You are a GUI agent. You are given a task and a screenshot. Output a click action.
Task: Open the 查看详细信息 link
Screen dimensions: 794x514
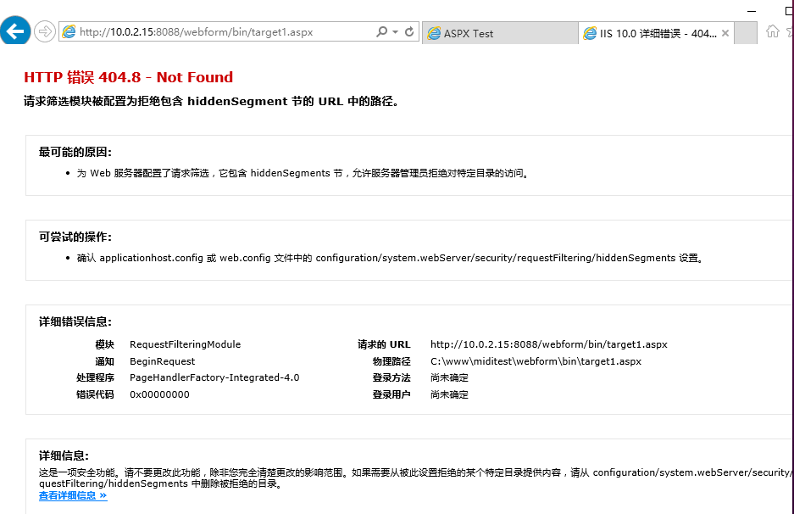[73, 495]
